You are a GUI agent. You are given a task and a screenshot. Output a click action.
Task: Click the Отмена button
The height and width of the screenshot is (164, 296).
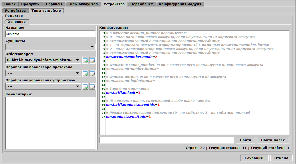[281, 158]
